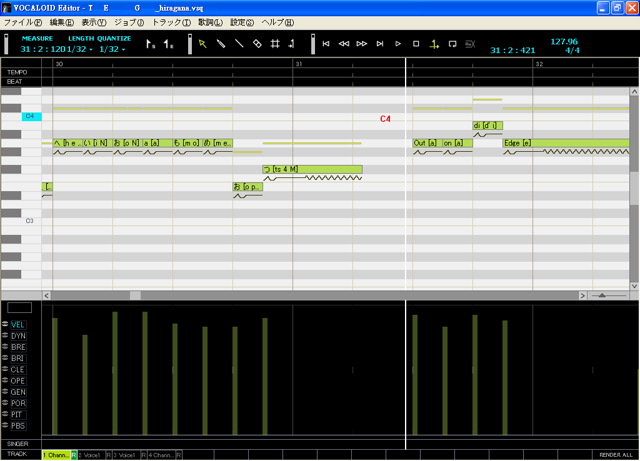640x461 pixels.
Task: Toggle BRI parameter eye icon
Action: 5,357
